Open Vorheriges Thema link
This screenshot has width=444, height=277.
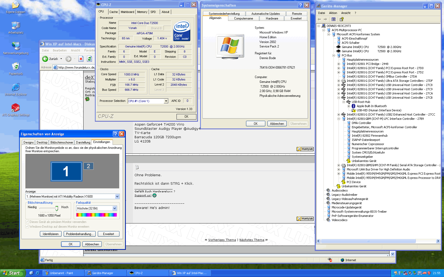coord(222,240)
